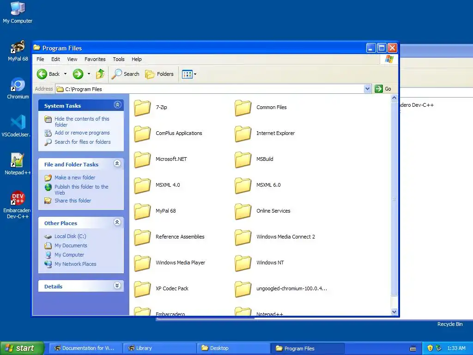Open My Network Places link

point(75,264)
